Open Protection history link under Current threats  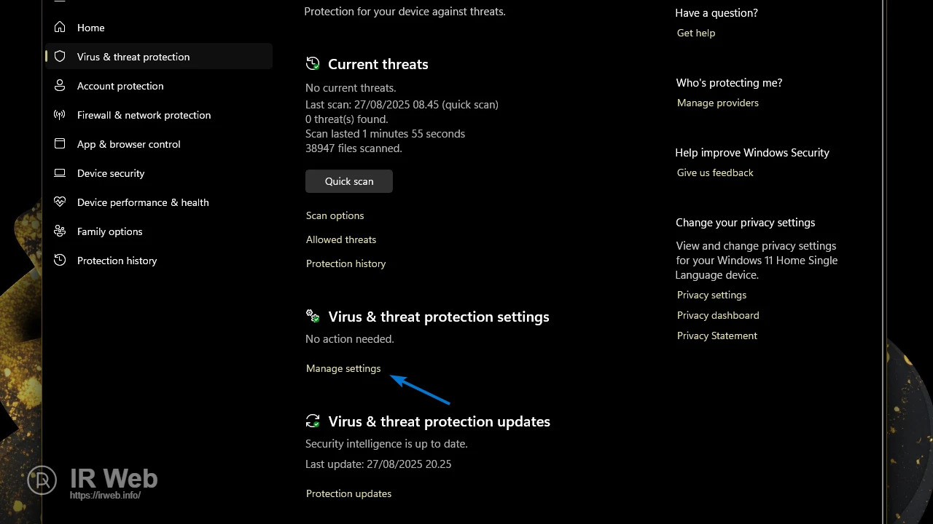click(x=346, y=263)
